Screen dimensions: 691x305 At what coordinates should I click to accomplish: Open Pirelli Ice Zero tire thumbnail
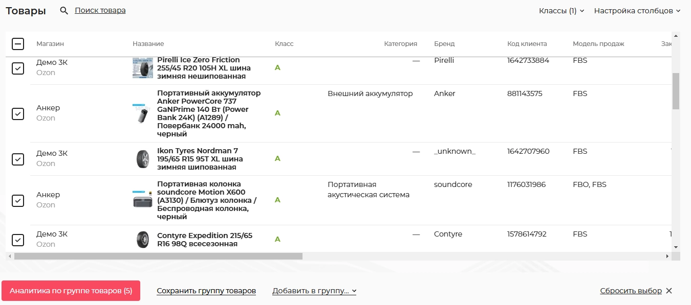click(143, 68)
